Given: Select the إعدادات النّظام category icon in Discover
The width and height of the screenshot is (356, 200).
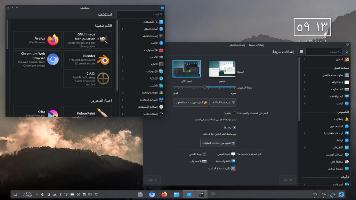Looking at the screenshot, I should (x=161, y=36).
